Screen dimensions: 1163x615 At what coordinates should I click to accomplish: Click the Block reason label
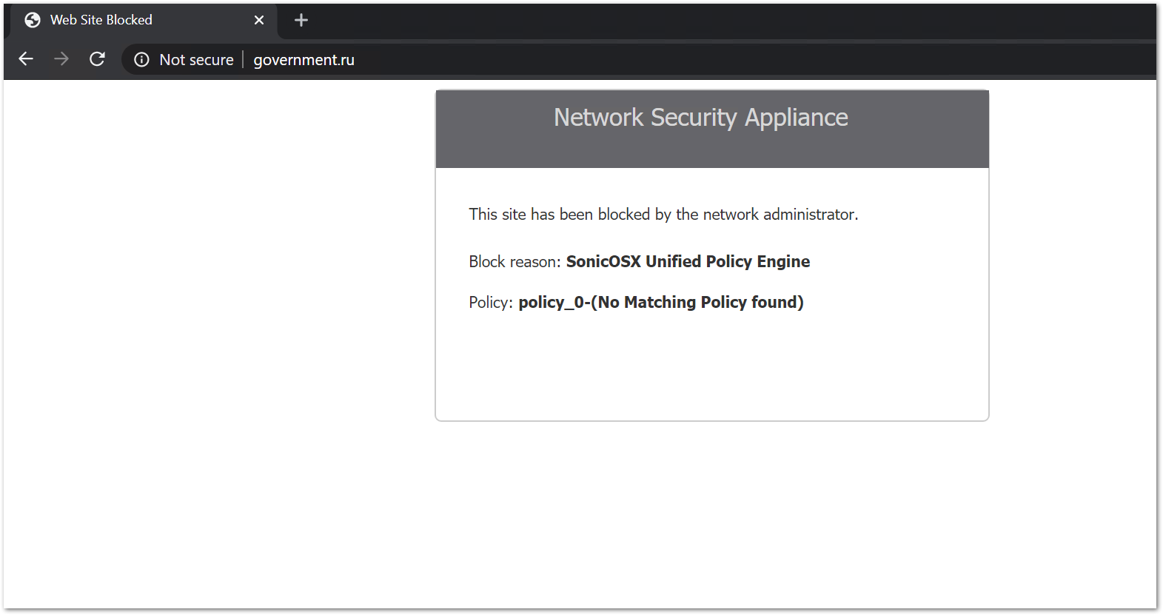(x=515, y=262)
